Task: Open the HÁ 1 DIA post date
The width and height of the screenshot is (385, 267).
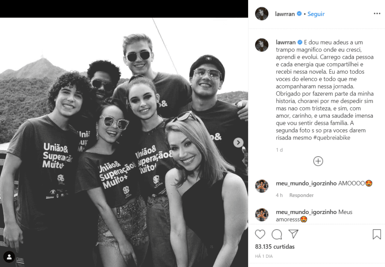Action: (264, 256)
